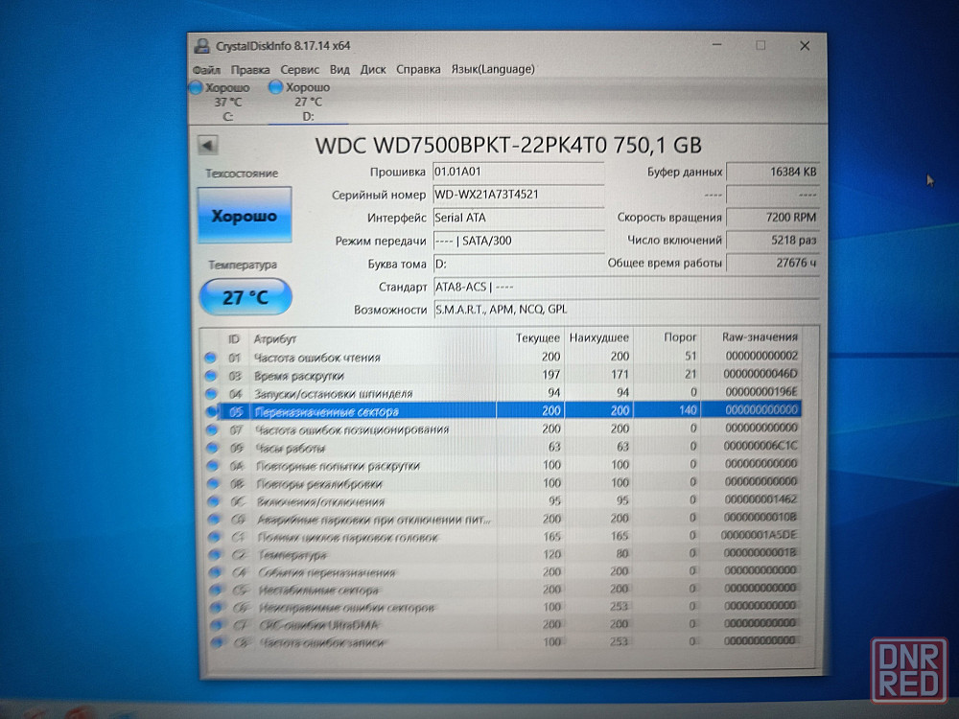Select the Переназначенные сектора attribute name
The width and height of the screenshot is (959, 719).
[x=327, y=411]
